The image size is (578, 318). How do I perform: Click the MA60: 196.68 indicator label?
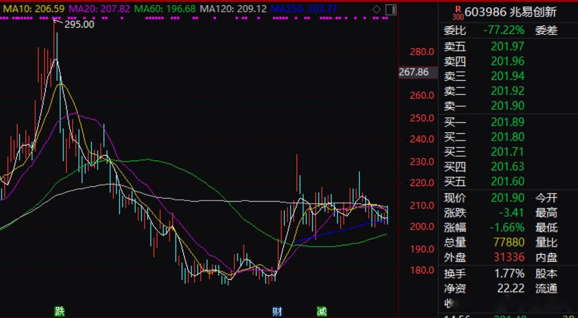click(165, 8)
